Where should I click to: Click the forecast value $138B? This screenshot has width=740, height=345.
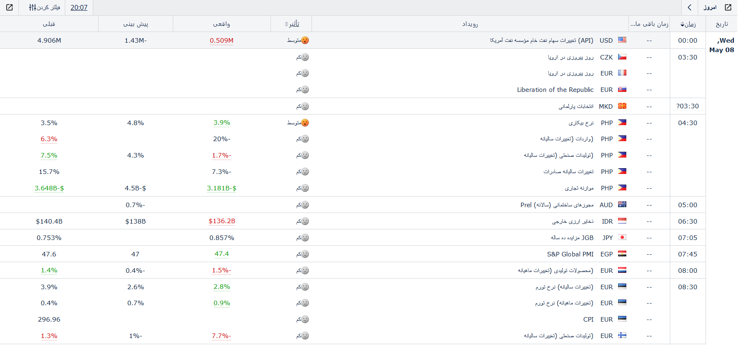pos(136,221)
